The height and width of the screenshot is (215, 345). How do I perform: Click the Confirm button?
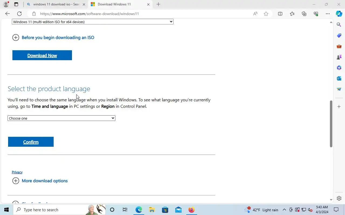(x=31, y=142)
